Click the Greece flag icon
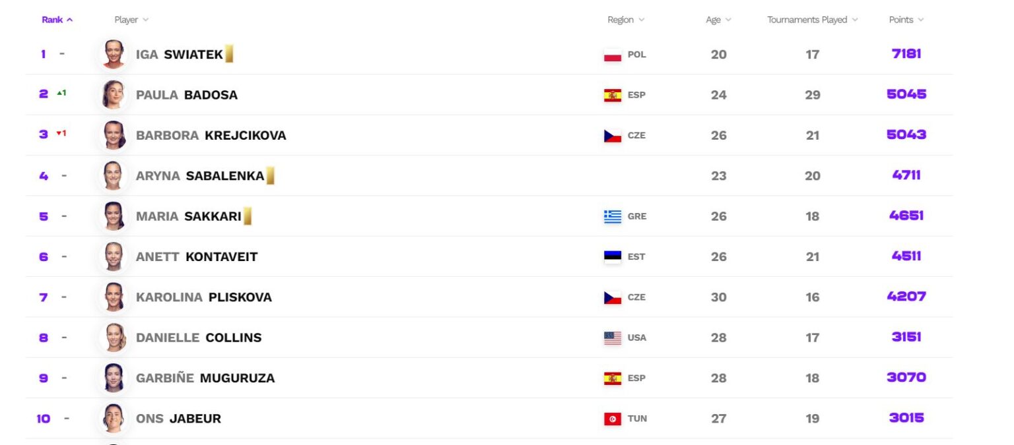The image size is (1014, 445). 613,216
